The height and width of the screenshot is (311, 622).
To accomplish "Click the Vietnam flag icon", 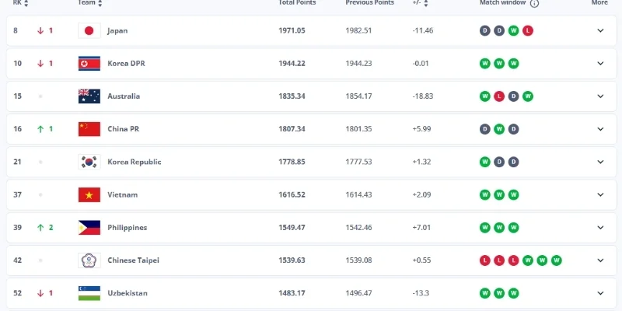I will pyautogui.click(x=89, y=194).
